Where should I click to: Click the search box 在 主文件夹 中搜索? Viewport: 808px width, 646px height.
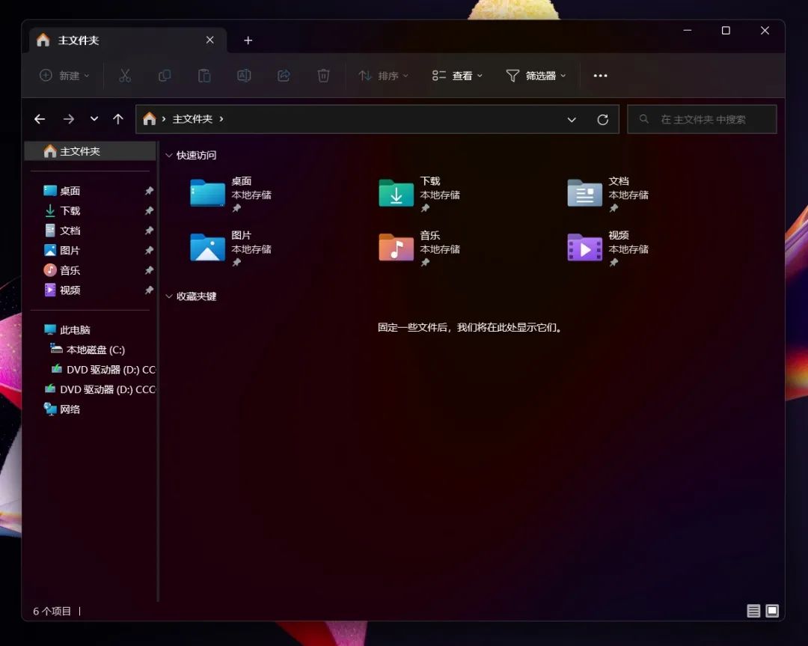702,119
